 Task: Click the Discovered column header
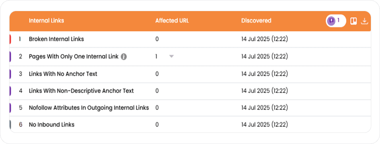(256, 21)
